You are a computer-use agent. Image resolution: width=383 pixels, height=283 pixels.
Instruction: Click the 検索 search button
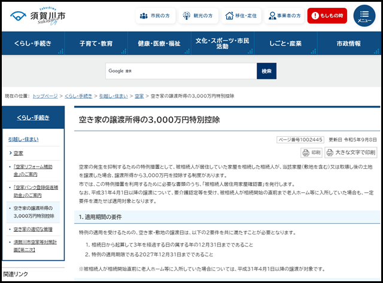tap(266, 71)
